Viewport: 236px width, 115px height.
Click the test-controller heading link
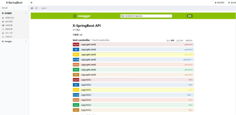81,40
